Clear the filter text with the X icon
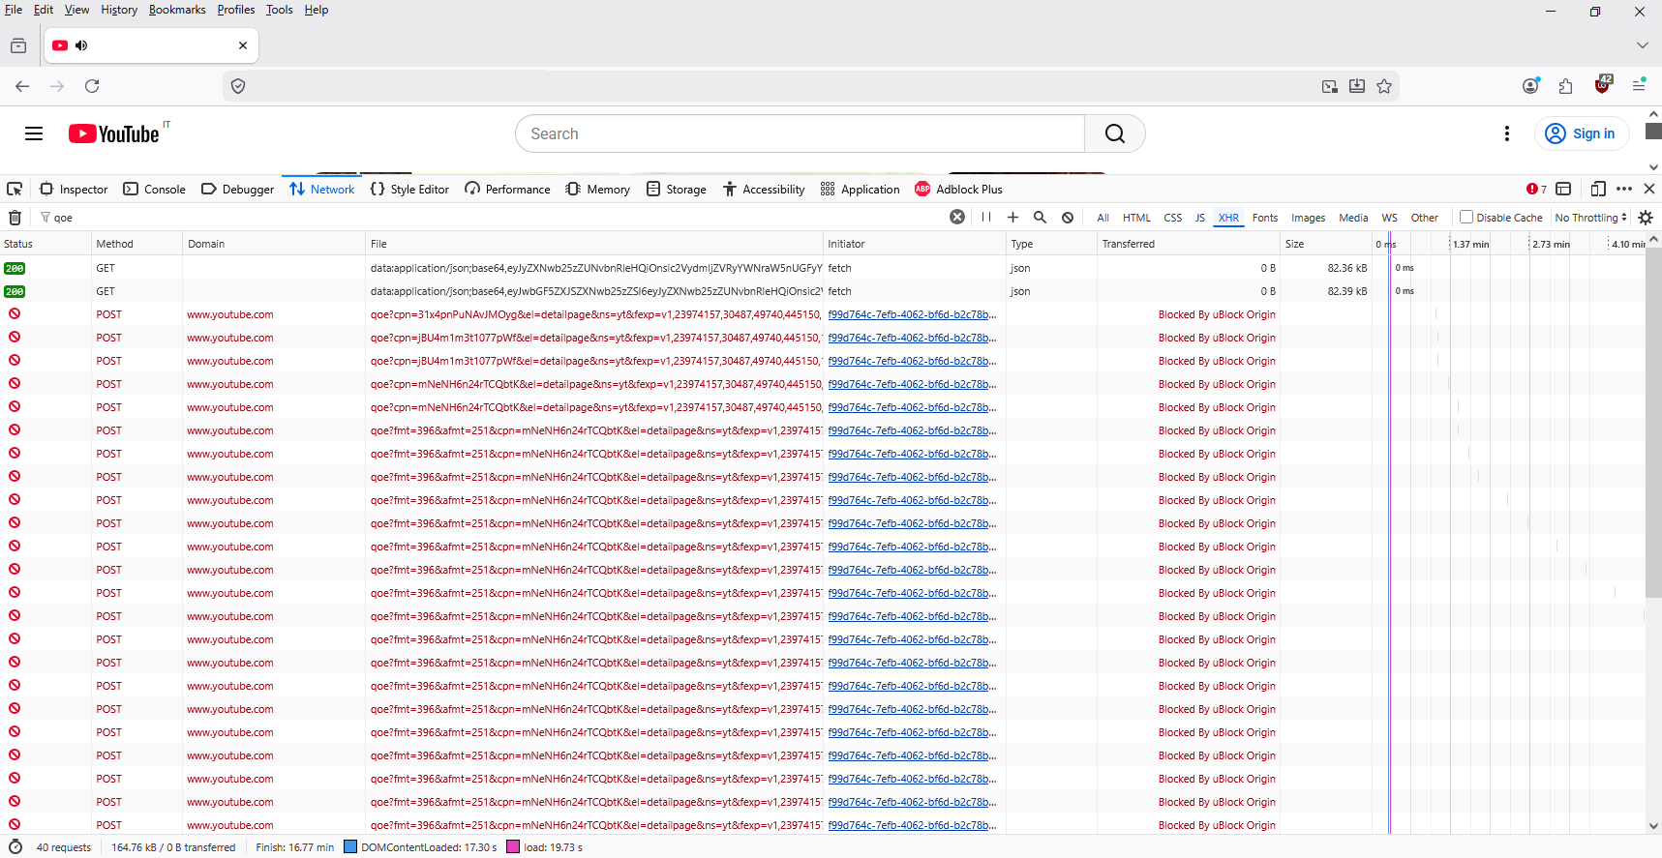 point(957,217)
